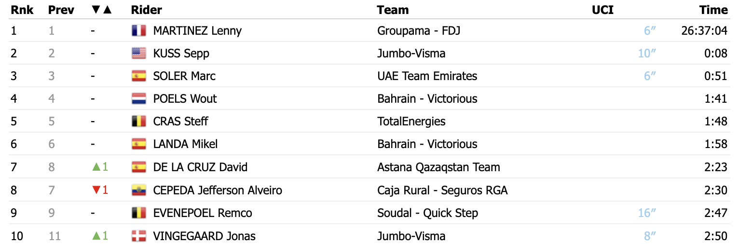The width and height of the screenshot is (739, 244).
Task: Click the Belgian flag next to Cras Steff
Action: (138, 122)
